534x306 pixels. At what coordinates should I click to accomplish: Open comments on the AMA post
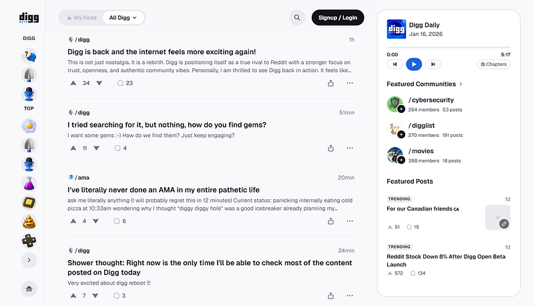point(120,221)
